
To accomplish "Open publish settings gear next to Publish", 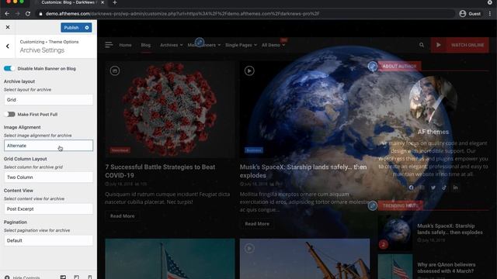I will click(87, 28).
